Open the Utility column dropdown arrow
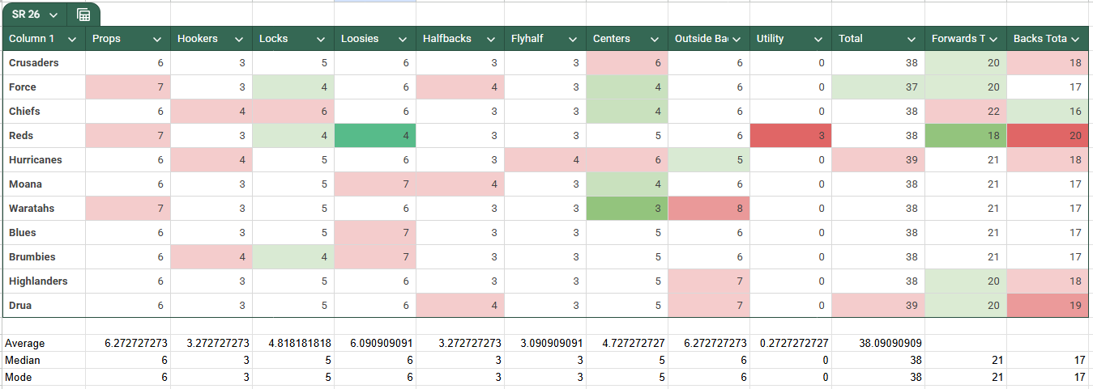The height and width of the screenshot is (389, 1093). tap(818, 39)
